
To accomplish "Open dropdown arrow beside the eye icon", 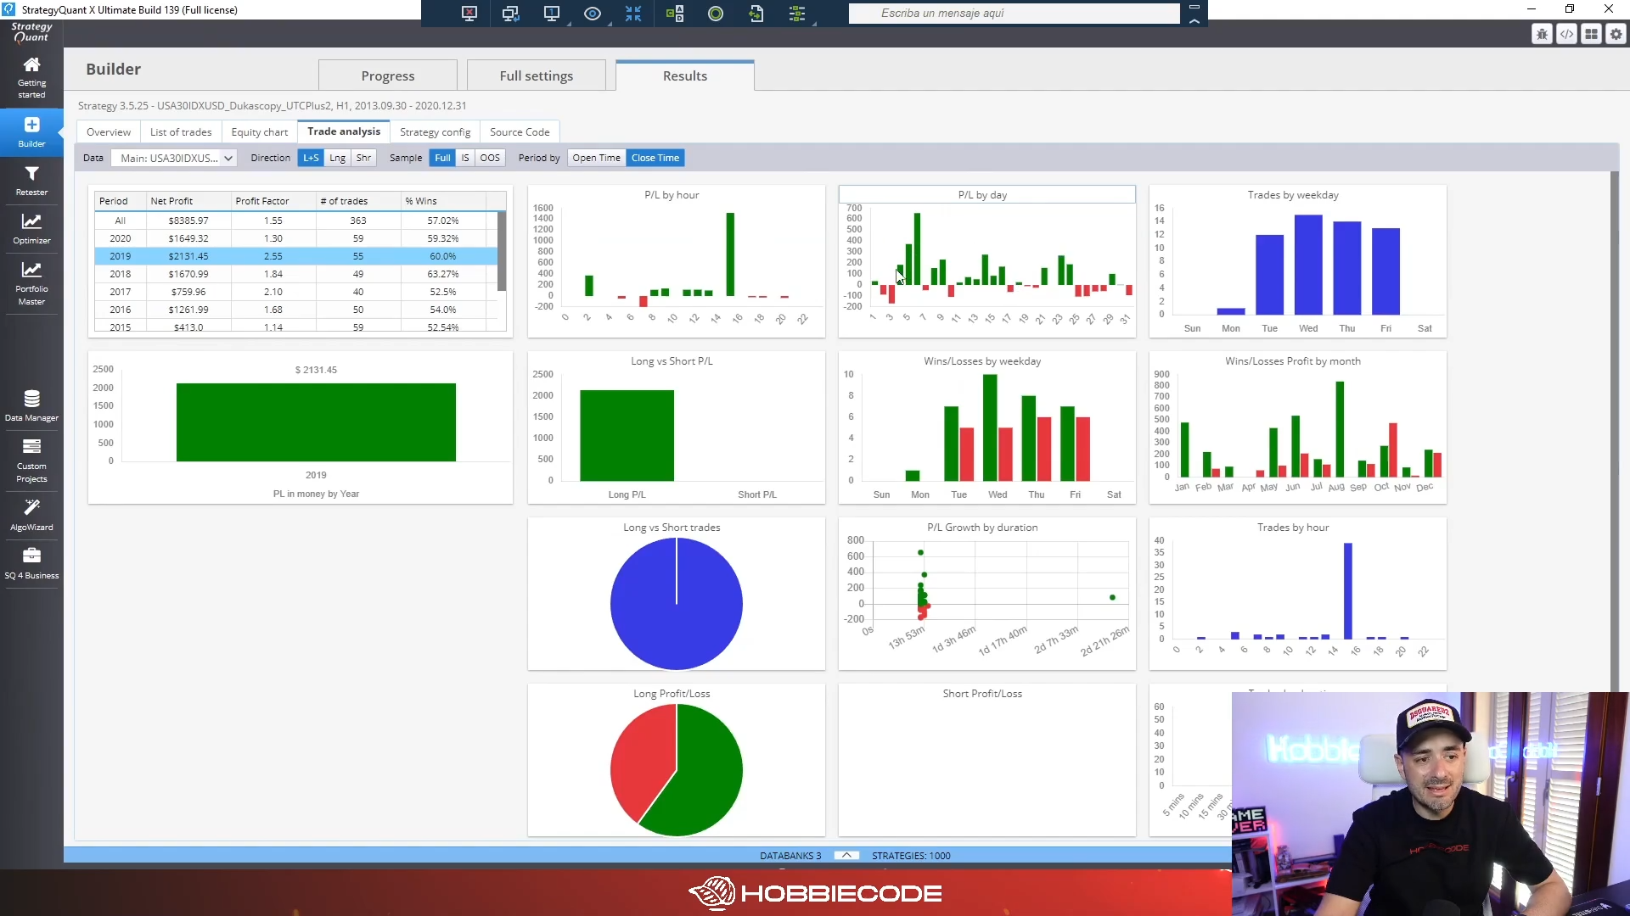I will coord(609,24).
